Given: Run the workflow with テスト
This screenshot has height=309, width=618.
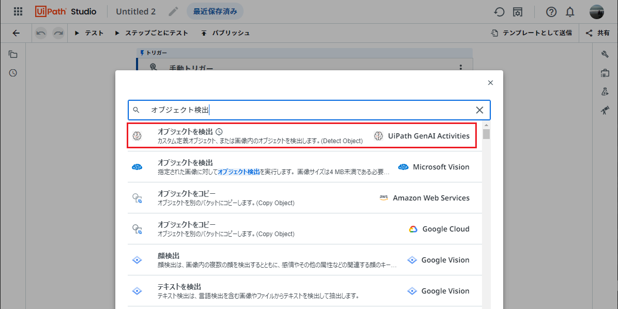Looking at the screenshot, I should [89, 33].
